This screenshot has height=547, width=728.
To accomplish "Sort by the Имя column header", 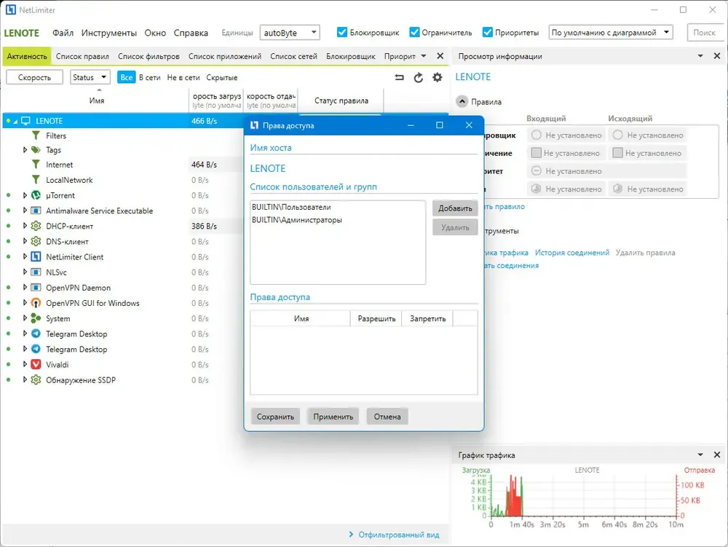I will [x=97, y=101].
